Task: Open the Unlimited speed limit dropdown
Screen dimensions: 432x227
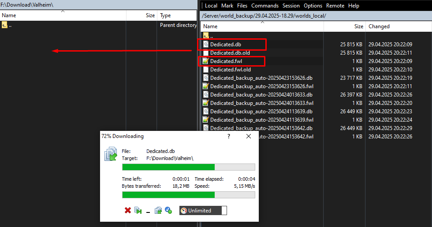Action: 203,211
